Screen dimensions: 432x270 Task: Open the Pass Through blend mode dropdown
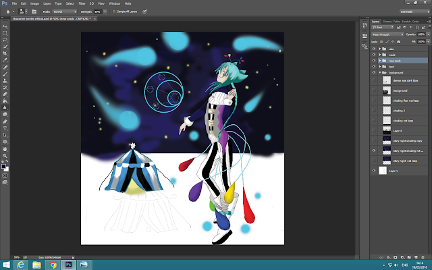point(387,34)
